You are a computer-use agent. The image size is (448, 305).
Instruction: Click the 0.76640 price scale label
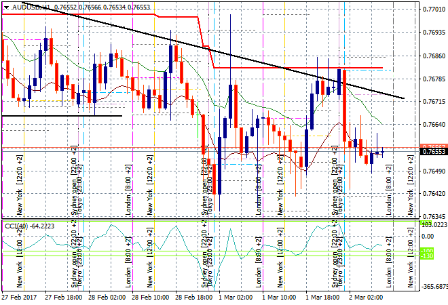pos(433,125)
